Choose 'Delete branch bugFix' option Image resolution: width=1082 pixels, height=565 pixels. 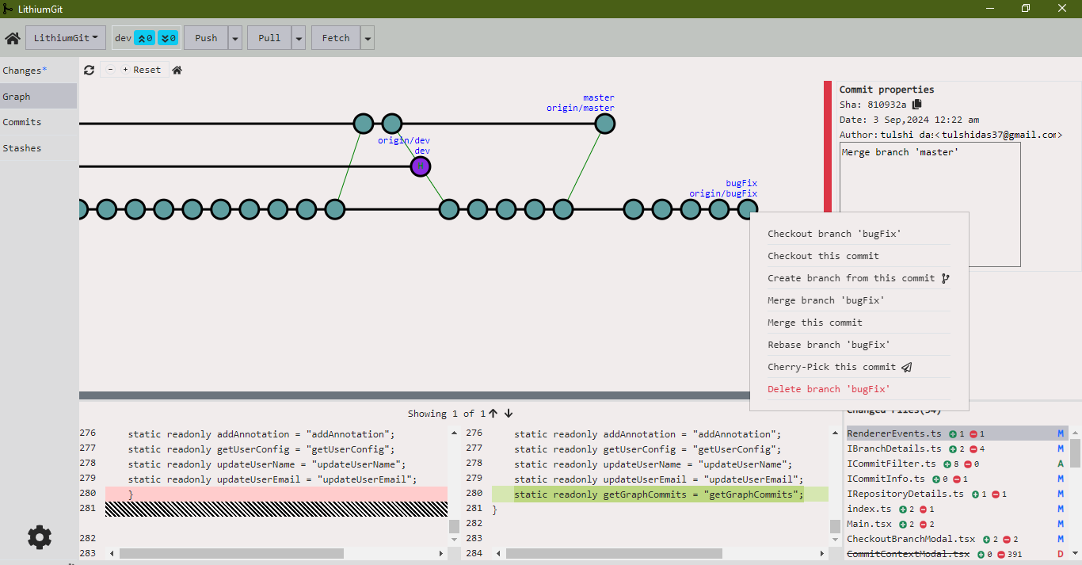tap(829, 389)
